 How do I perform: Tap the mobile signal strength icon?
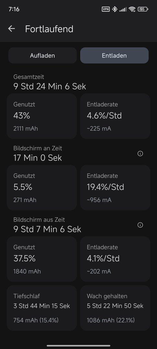pyautogui.click(x=123, y=9)
